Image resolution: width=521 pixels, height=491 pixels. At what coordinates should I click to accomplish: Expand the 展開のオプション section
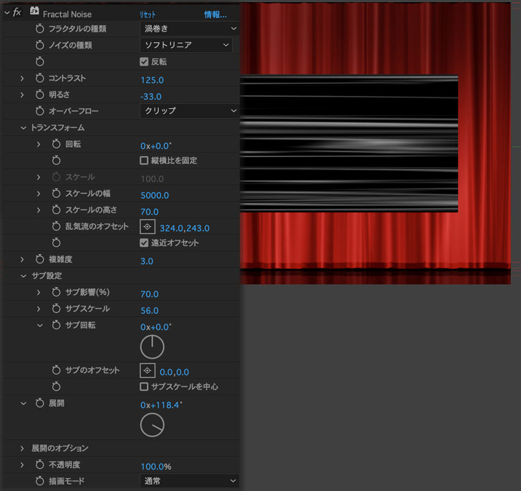point(23,448)
